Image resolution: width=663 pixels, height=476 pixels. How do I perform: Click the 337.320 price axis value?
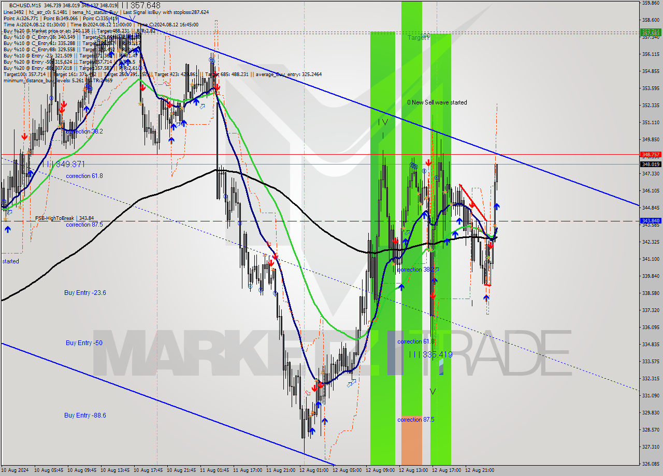[651, 310]
